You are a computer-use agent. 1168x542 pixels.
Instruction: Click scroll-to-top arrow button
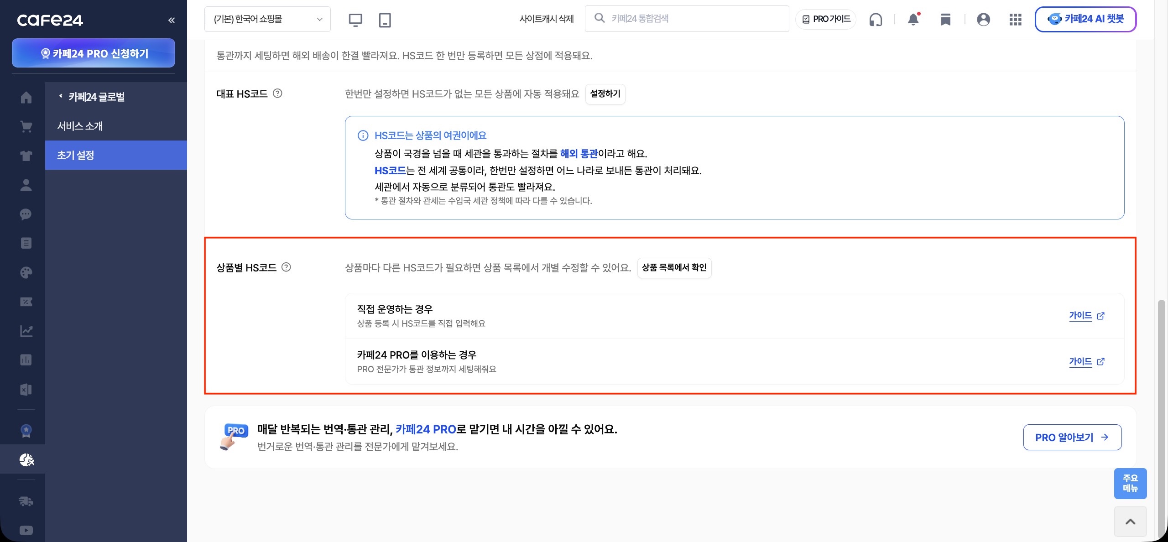(x=1130, y=521)
